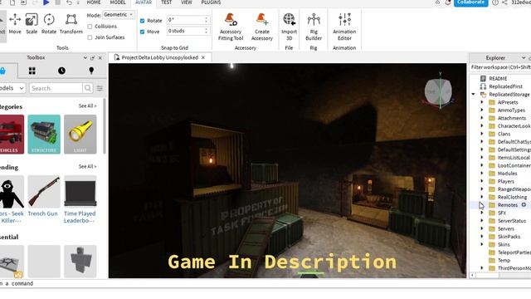Switch to the PLUGINS ribbon tab

click(211, 2)
